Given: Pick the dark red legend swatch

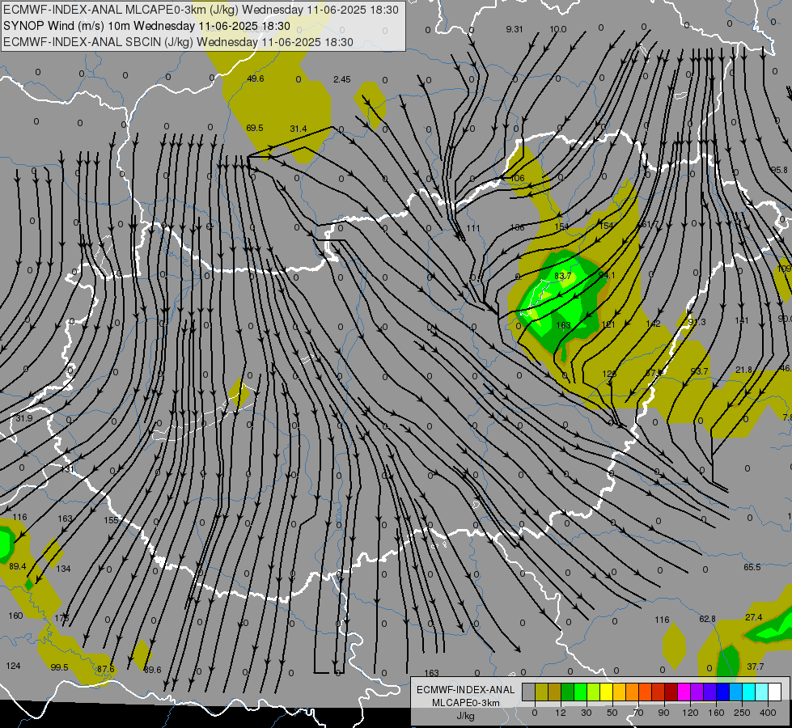Looking at the screenshot, I should [x=671, y=692].
